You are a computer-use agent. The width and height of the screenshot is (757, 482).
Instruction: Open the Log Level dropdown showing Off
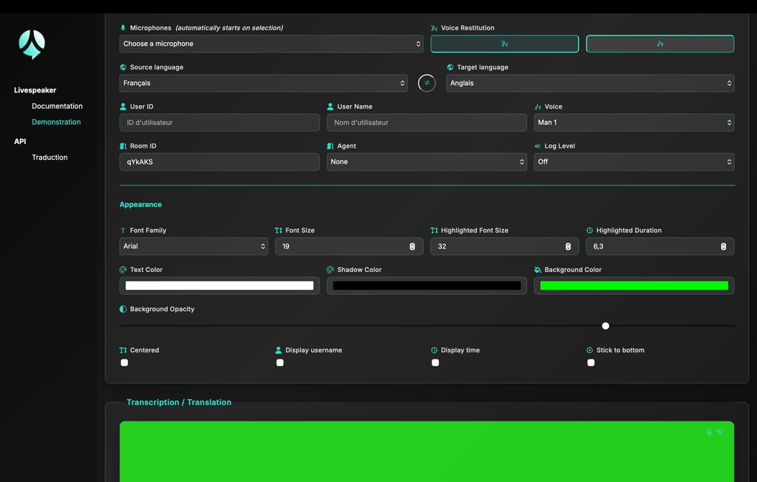click(634, 162)
